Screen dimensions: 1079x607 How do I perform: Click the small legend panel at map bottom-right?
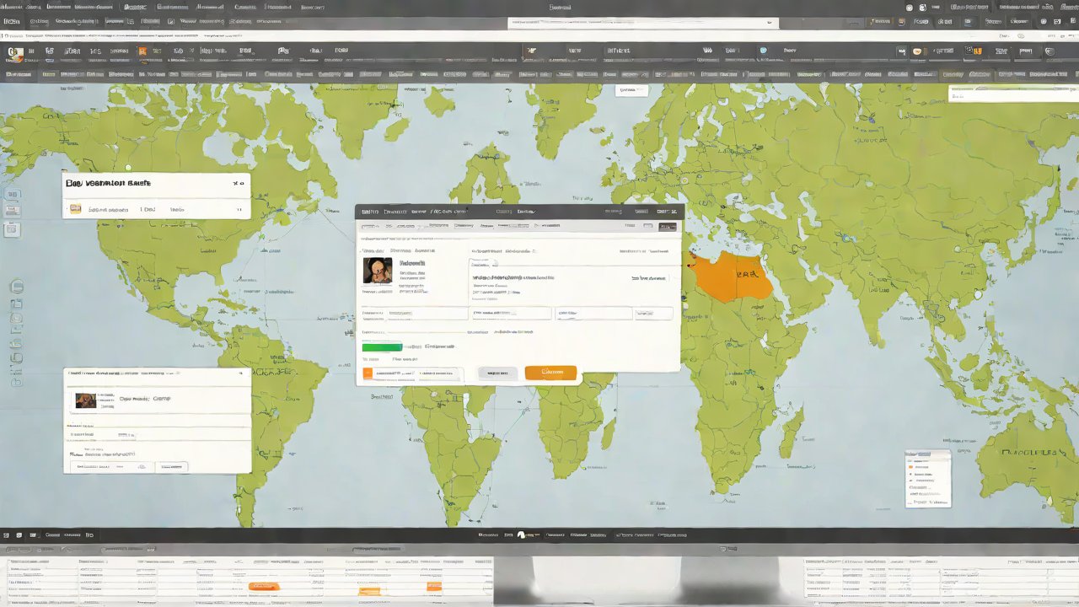coord(927,478)
